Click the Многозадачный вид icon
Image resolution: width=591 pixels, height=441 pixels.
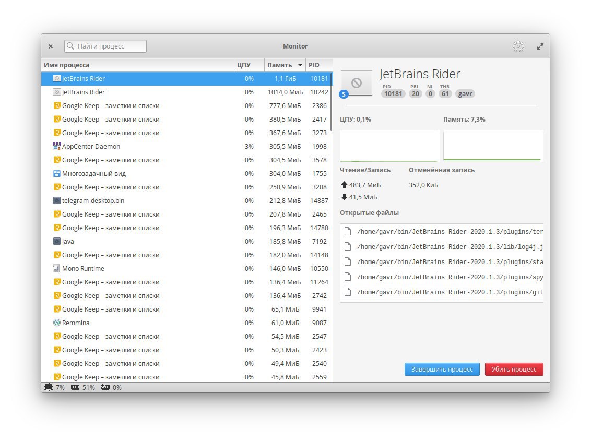[56, 173]
